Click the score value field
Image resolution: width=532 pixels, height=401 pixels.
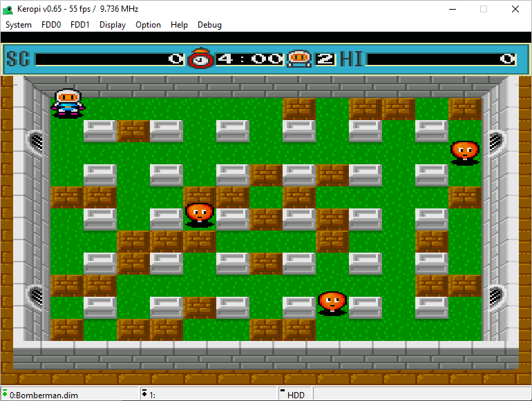click(x=110, y=59)
